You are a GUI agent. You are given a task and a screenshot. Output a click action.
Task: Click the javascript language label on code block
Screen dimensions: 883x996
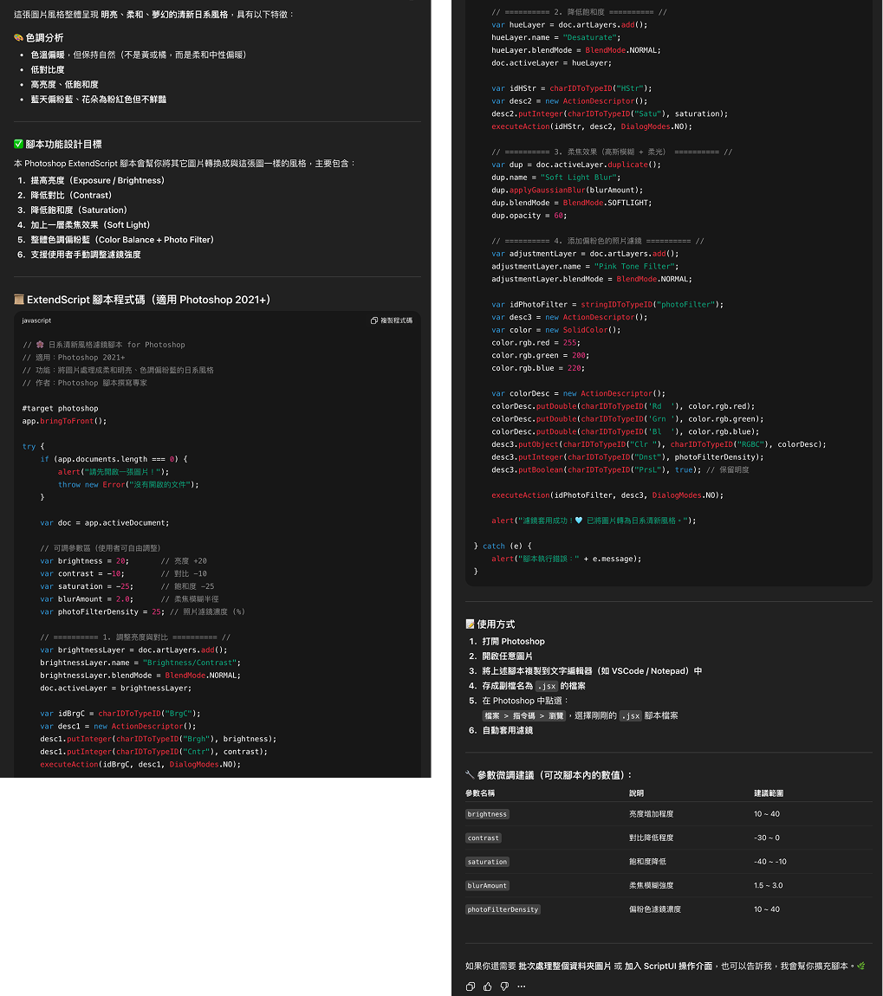click(x=36, y=320)
